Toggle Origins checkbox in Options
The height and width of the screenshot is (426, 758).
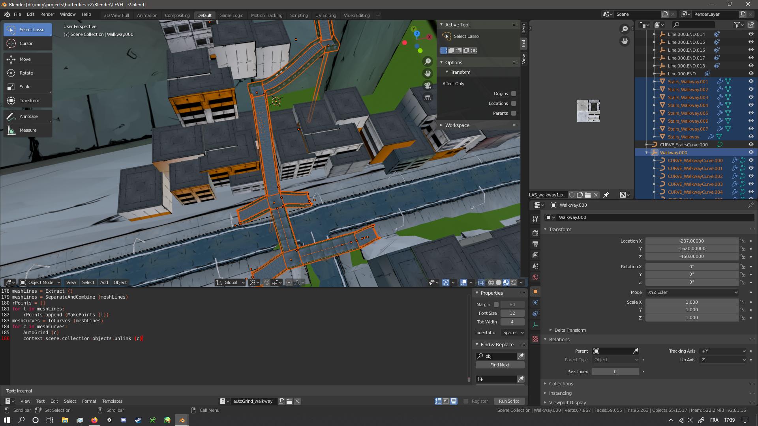(514, 93)
